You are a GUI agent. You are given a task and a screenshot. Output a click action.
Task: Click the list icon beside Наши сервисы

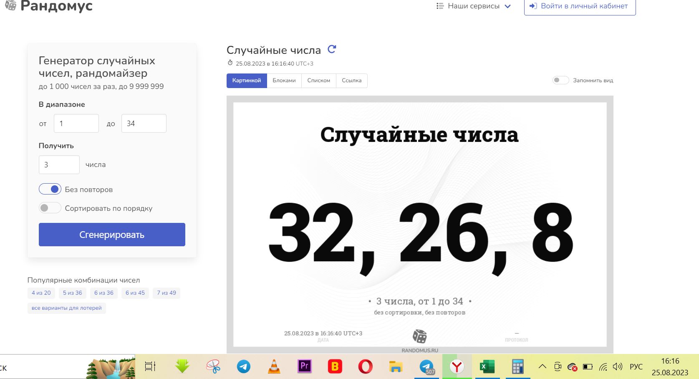click(x=440, y=6)
